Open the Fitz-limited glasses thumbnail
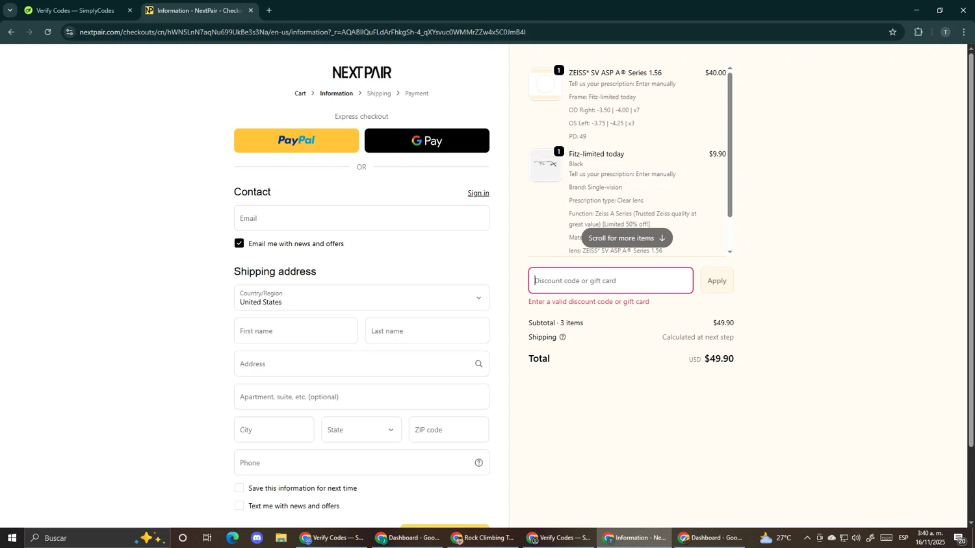Image resolution: width=975 pixels, height=548 pixels. point(545,165)
